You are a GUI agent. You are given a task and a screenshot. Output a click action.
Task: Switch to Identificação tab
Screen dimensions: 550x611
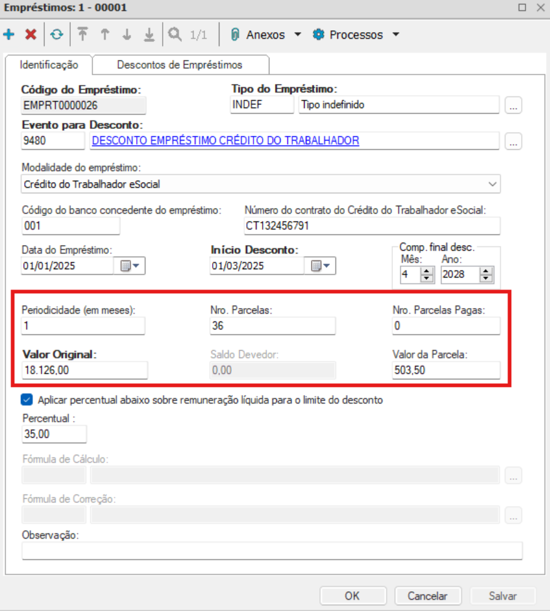point(49,65)
